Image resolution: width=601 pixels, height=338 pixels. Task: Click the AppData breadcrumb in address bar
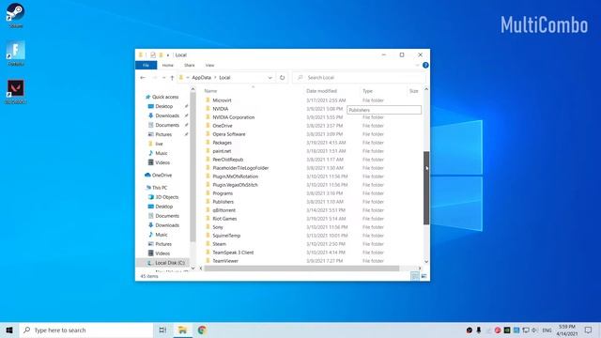point(201,77)
